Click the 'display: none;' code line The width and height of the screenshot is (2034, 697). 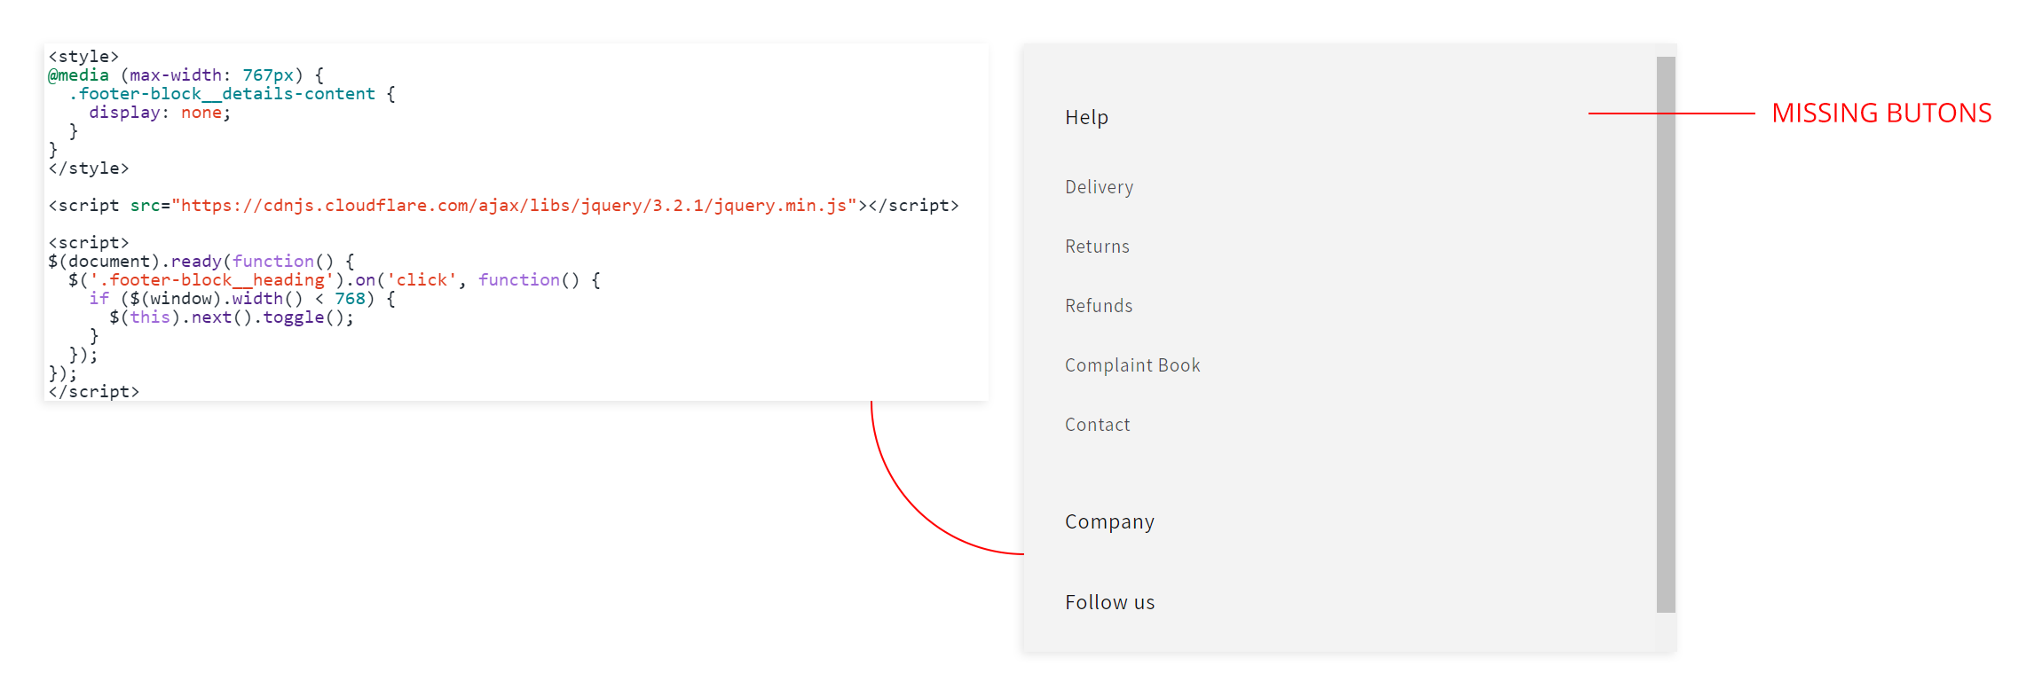[x=160, y=113]
